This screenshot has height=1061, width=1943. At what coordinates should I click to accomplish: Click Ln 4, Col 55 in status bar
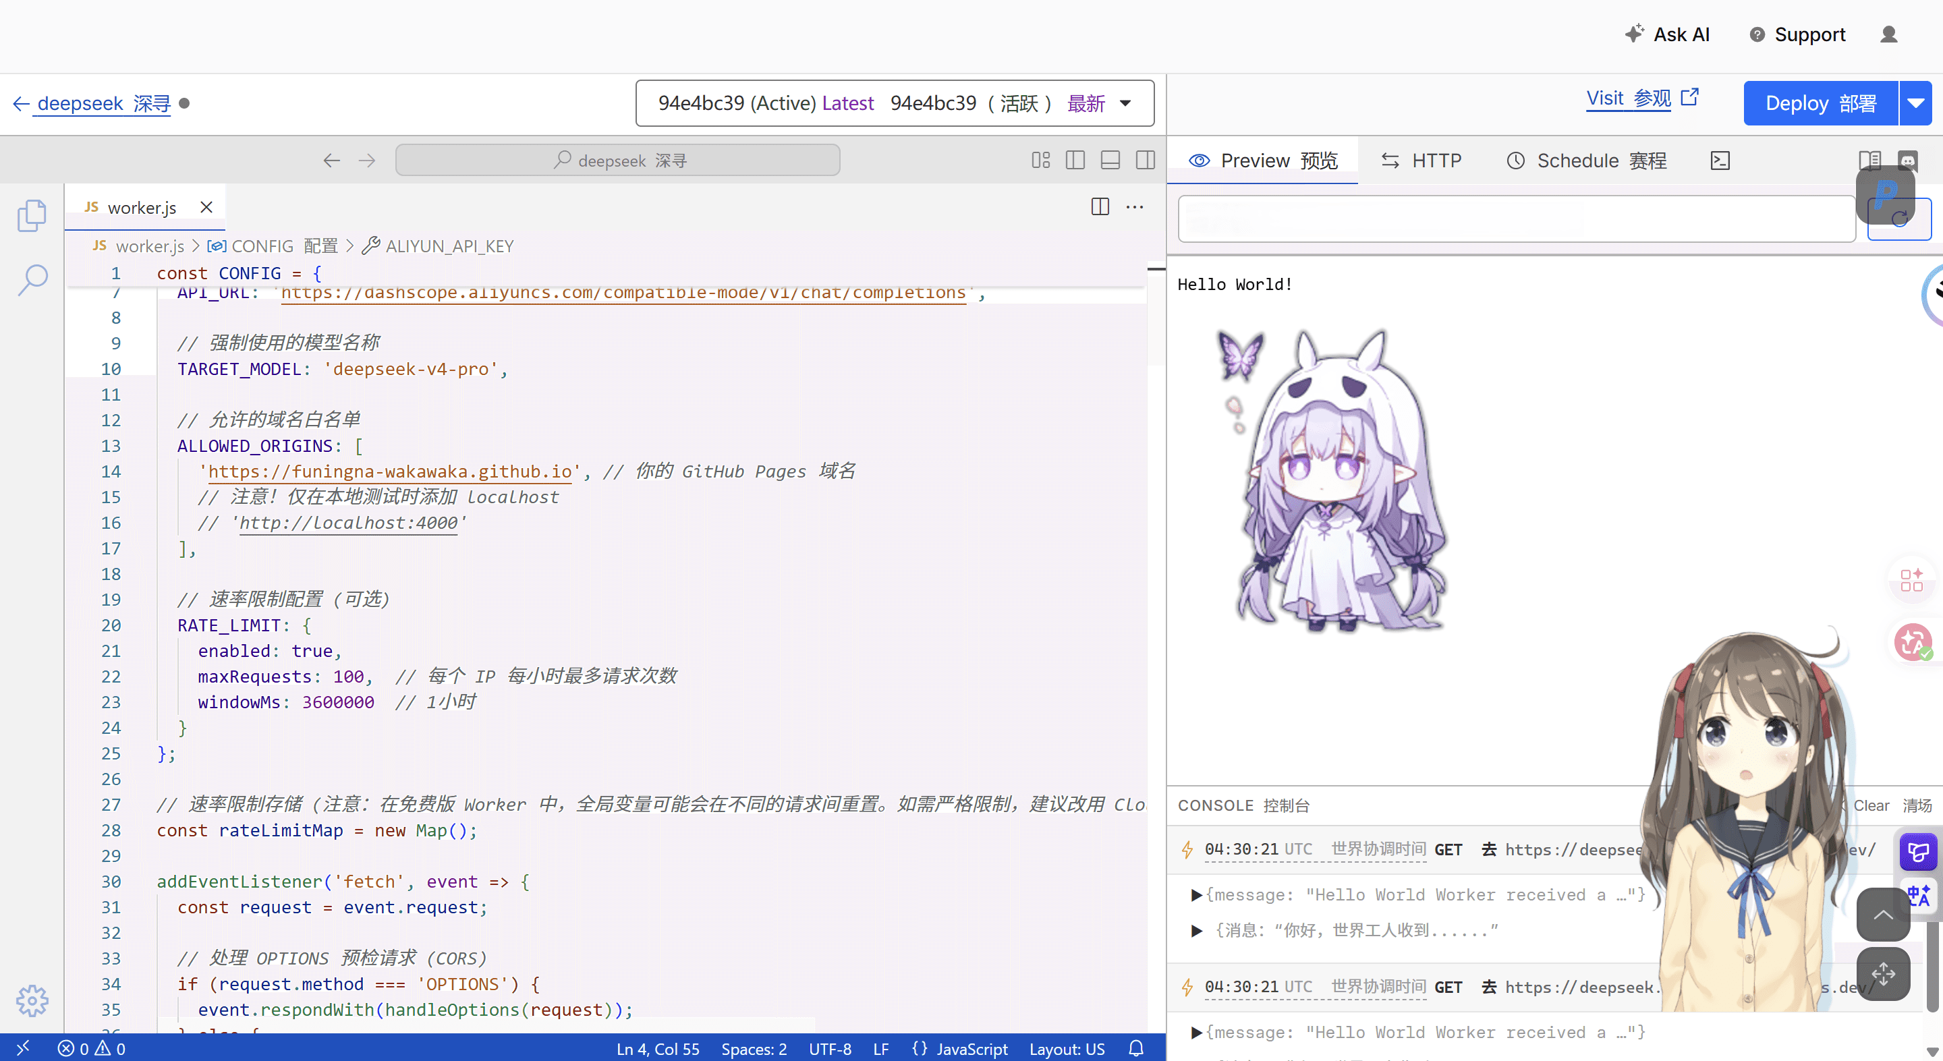658,1049
